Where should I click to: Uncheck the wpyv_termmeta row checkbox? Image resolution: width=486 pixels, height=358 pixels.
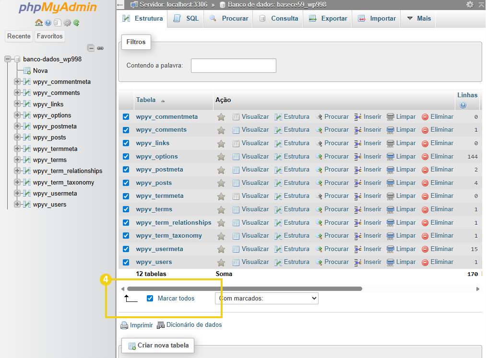[x=125, y=196]
